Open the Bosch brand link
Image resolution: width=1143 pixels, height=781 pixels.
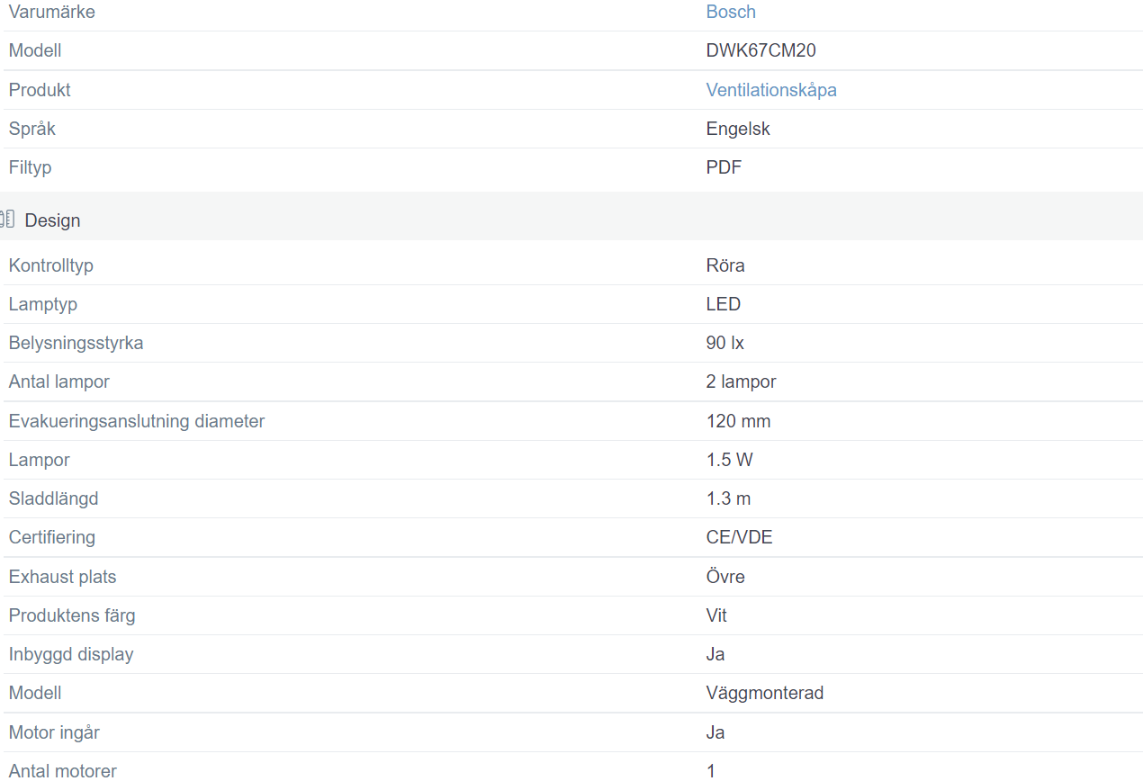point(731,12)
